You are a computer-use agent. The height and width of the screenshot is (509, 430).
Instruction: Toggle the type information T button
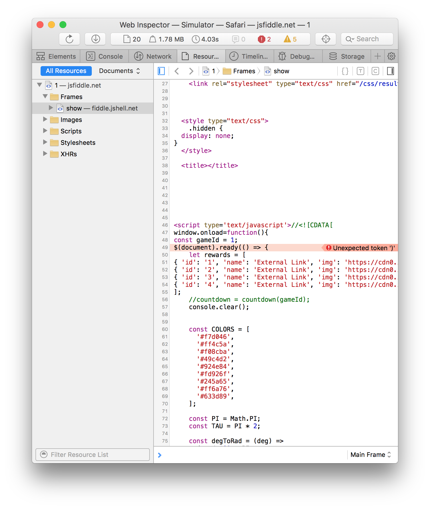(x=361, y=71)
